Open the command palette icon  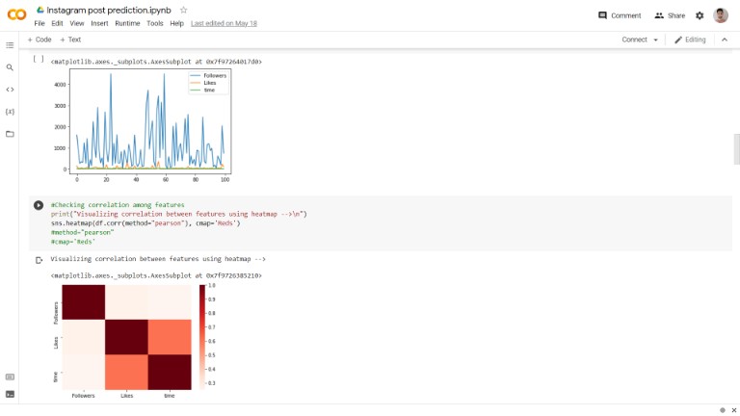(10, 377)
